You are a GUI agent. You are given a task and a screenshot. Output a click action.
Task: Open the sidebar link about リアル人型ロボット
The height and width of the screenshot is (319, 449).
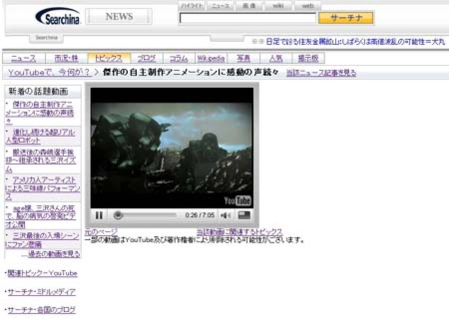pyautogui.click(x=40, y=137)
